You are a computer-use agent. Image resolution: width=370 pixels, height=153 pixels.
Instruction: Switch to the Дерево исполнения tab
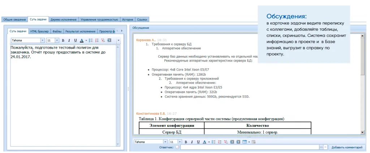pos(63,19)
